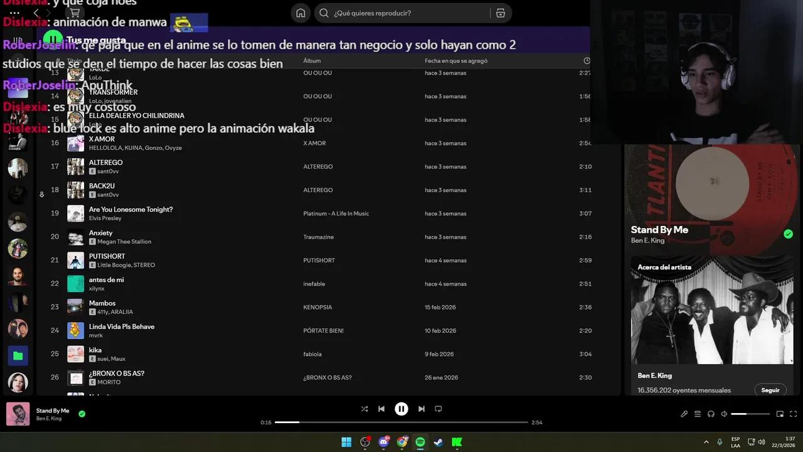The width and height of the screenshot is (803, 452).
Task: Click the taskbar microphone tray icon
Action: tap(720, 442)
